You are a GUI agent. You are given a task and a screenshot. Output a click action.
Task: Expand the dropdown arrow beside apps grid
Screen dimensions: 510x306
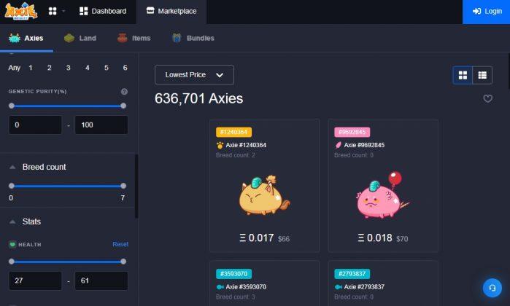click(x=63, y=11)
